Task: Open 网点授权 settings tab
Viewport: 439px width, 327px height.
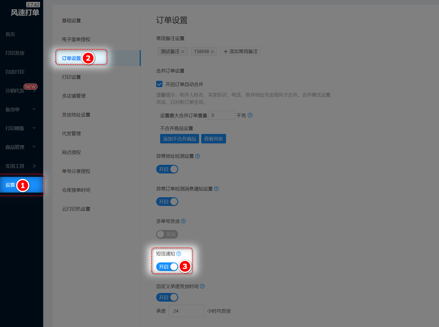Action: [x=71, y=153]
